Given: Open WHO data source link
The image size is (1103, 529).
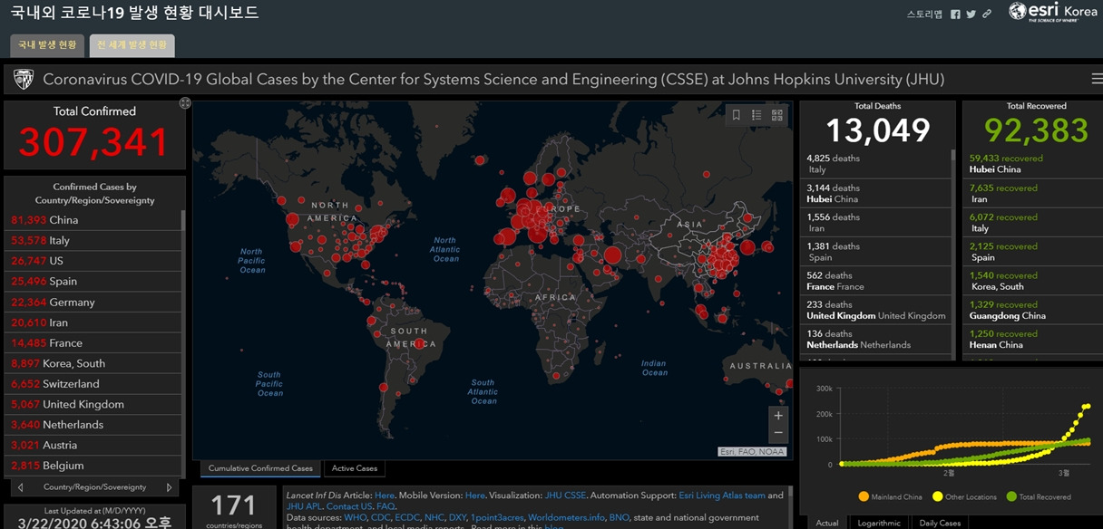Looking at the screenshot, I should pyautogui.click(x=355, y=517).
